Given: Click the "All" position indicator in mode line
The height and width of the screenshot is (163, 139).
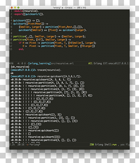Looking at the screenshot, I should 90,63.
